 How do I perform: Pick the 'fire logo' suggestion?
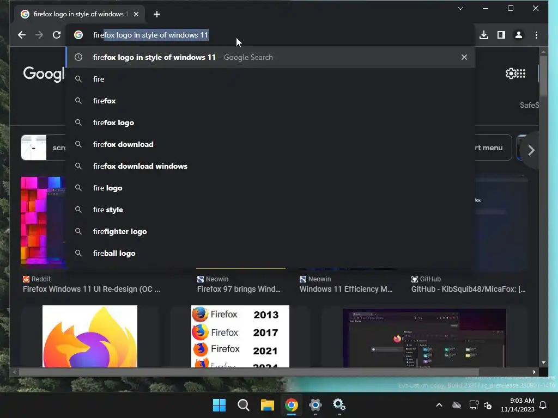tap(270, 188)
